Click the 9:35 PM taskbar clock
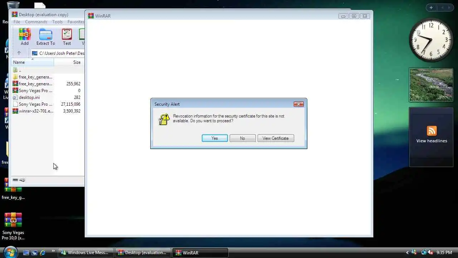Screen dimensions: 458x258 point(444,253)
